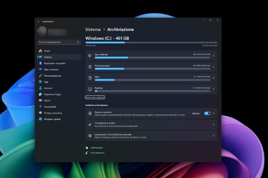Open the Informazioni help link
Image resolution: width=268 pixels, height=178 pixels.
(97, 148)
